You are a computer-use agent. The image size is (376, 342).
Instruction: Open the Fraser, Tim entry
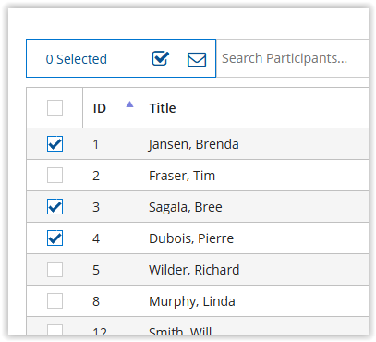click(182, 176)
